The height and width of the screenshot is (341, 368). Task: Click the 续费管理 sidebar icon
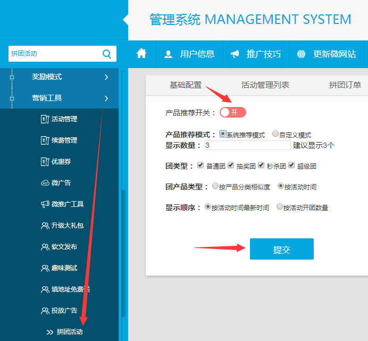pyautogui.click(x=45, y=140)
